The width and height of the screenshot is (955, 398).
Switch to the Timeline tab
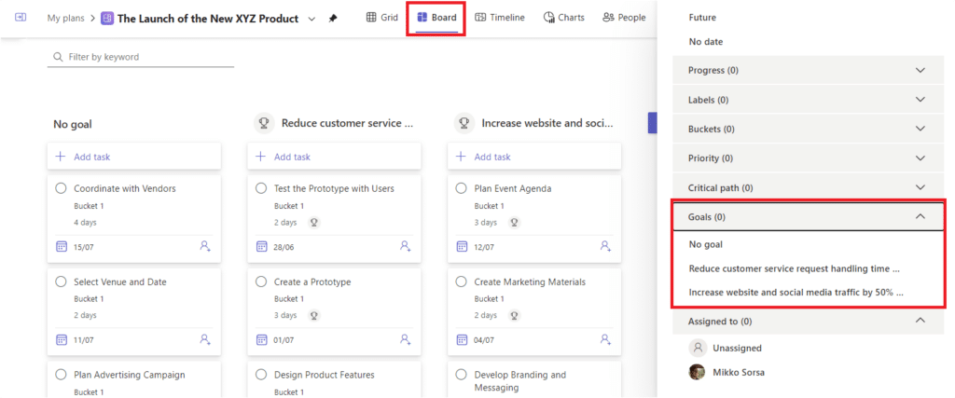point(500,18)
